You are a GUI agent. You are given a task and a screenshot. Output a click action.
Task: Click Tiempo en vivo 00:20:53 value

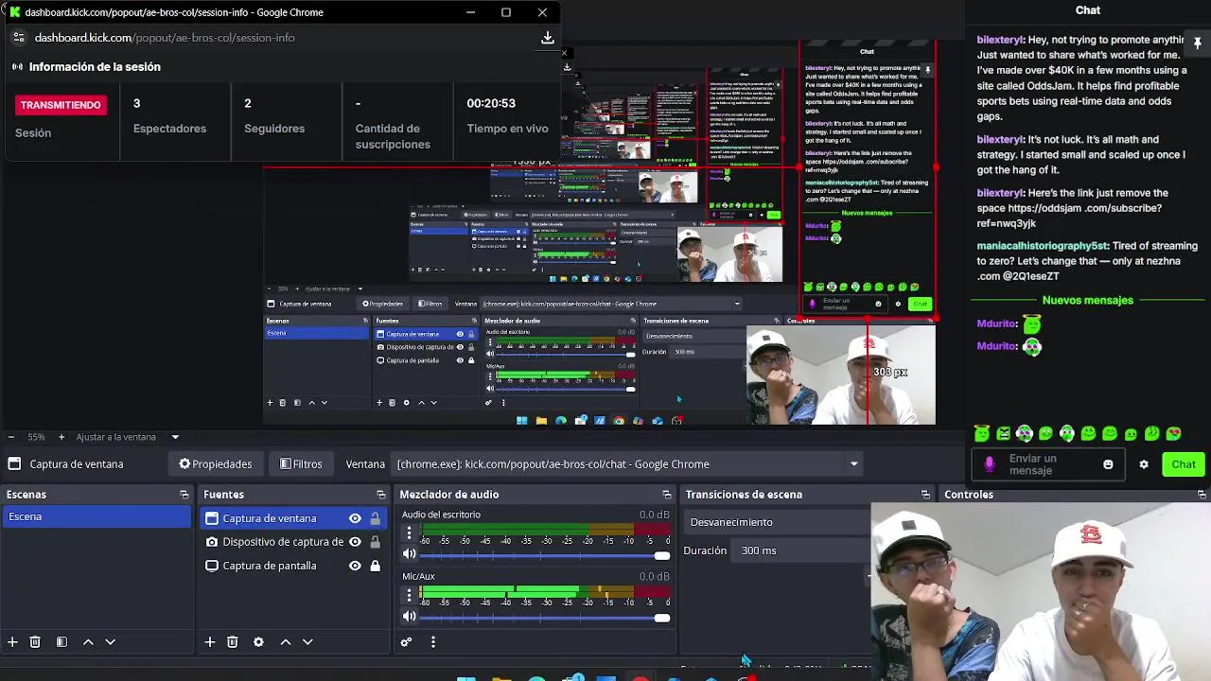[491, 103]
